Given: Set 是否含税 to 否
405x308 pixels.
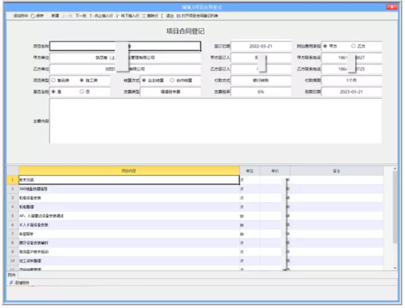Looking at the screenshot, I should pyautogui.click(x=82, y=92).
